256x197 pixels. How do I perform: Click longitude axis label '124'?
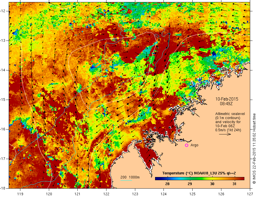click(164, 194)
